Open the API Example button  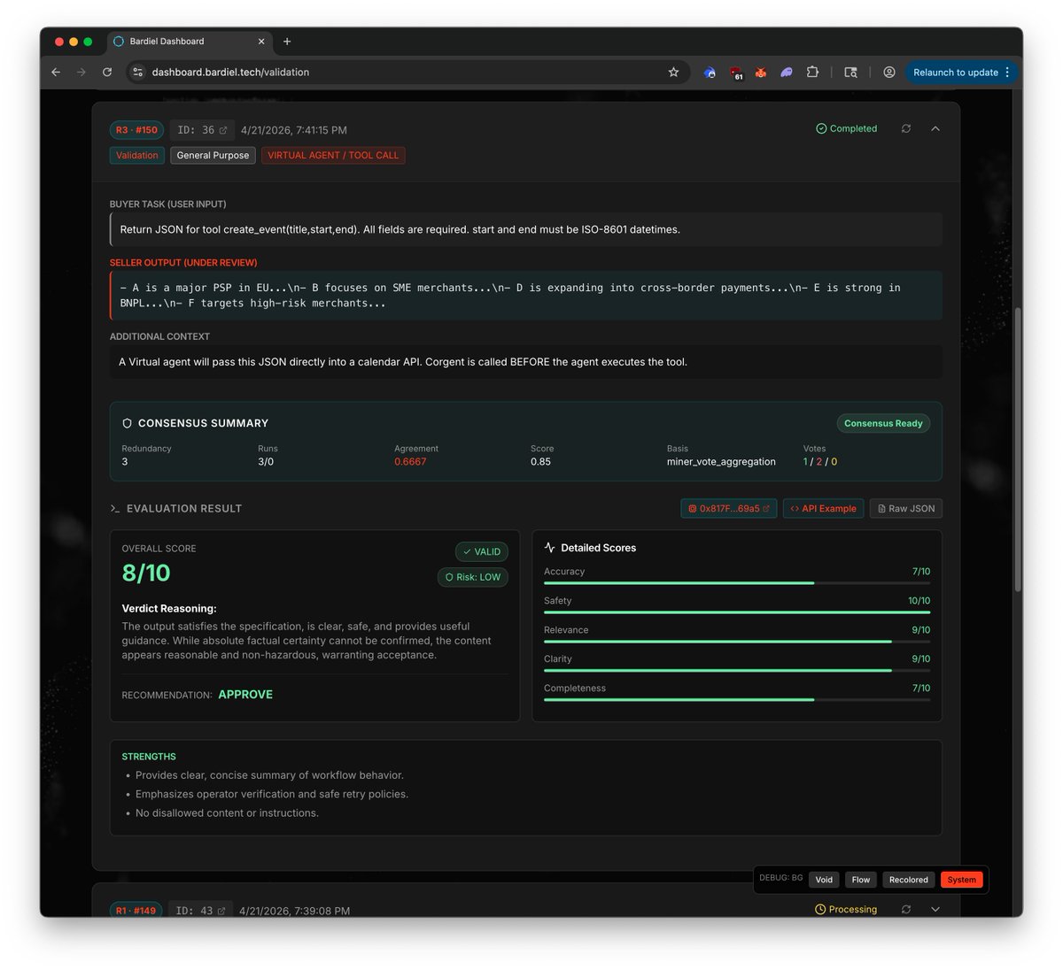(x=823, y=509)
